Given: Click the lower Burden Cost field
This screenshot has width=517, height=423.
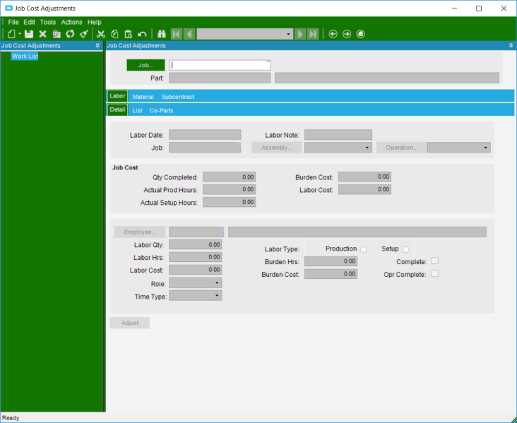Looking at the screenshot, I should click(331, 274).
